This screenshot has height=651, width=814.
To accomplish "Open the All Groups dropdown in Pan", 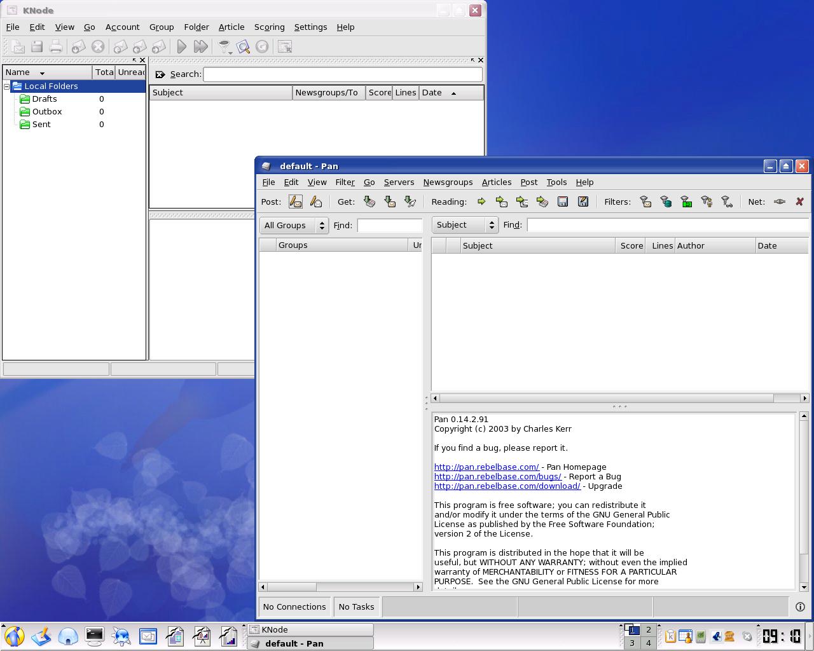I will (294, 225).
